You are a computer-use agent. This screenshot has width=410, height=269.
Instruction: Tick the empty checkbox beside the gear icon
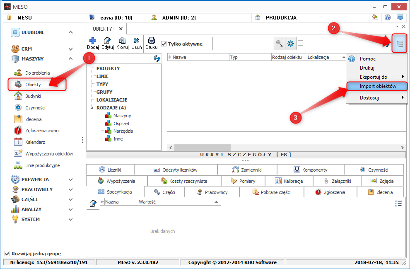(301, 43)
